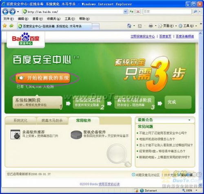Click the Feeds icon in command bar
The height and width of the screenshot is (194, 204).
140,26
